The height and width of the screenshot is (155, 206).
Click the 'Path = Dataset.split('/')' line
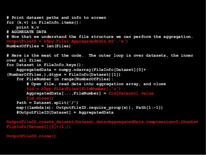pos(47,103)
